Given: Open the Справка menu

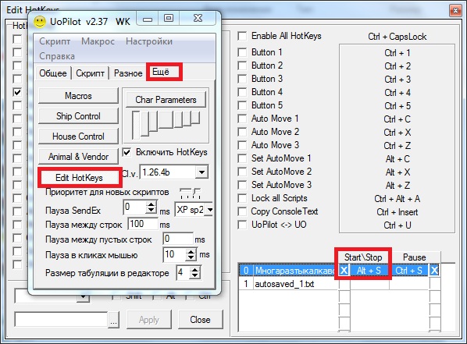Looking at the screenshot, I should tap(57, 56).
